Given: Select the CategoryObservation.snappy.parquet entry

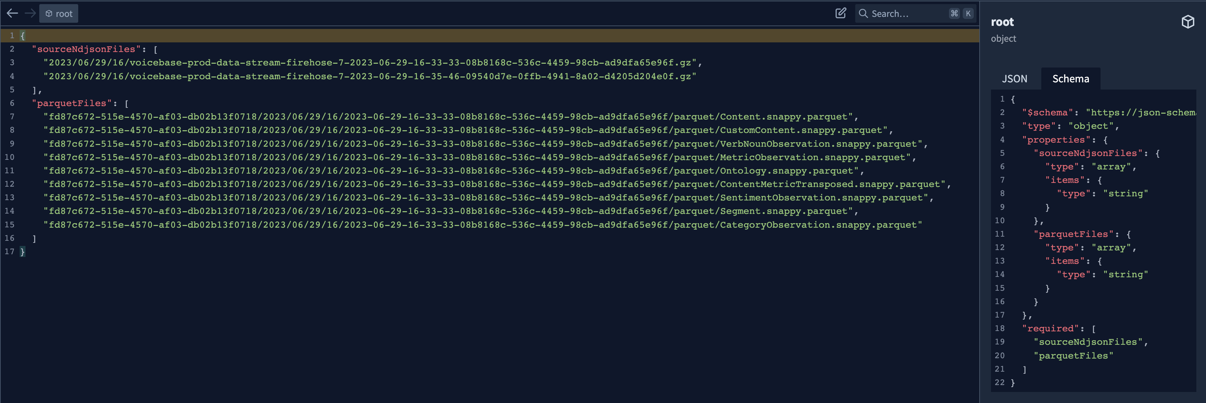Looking at the screenshot, I should [483, 225].
